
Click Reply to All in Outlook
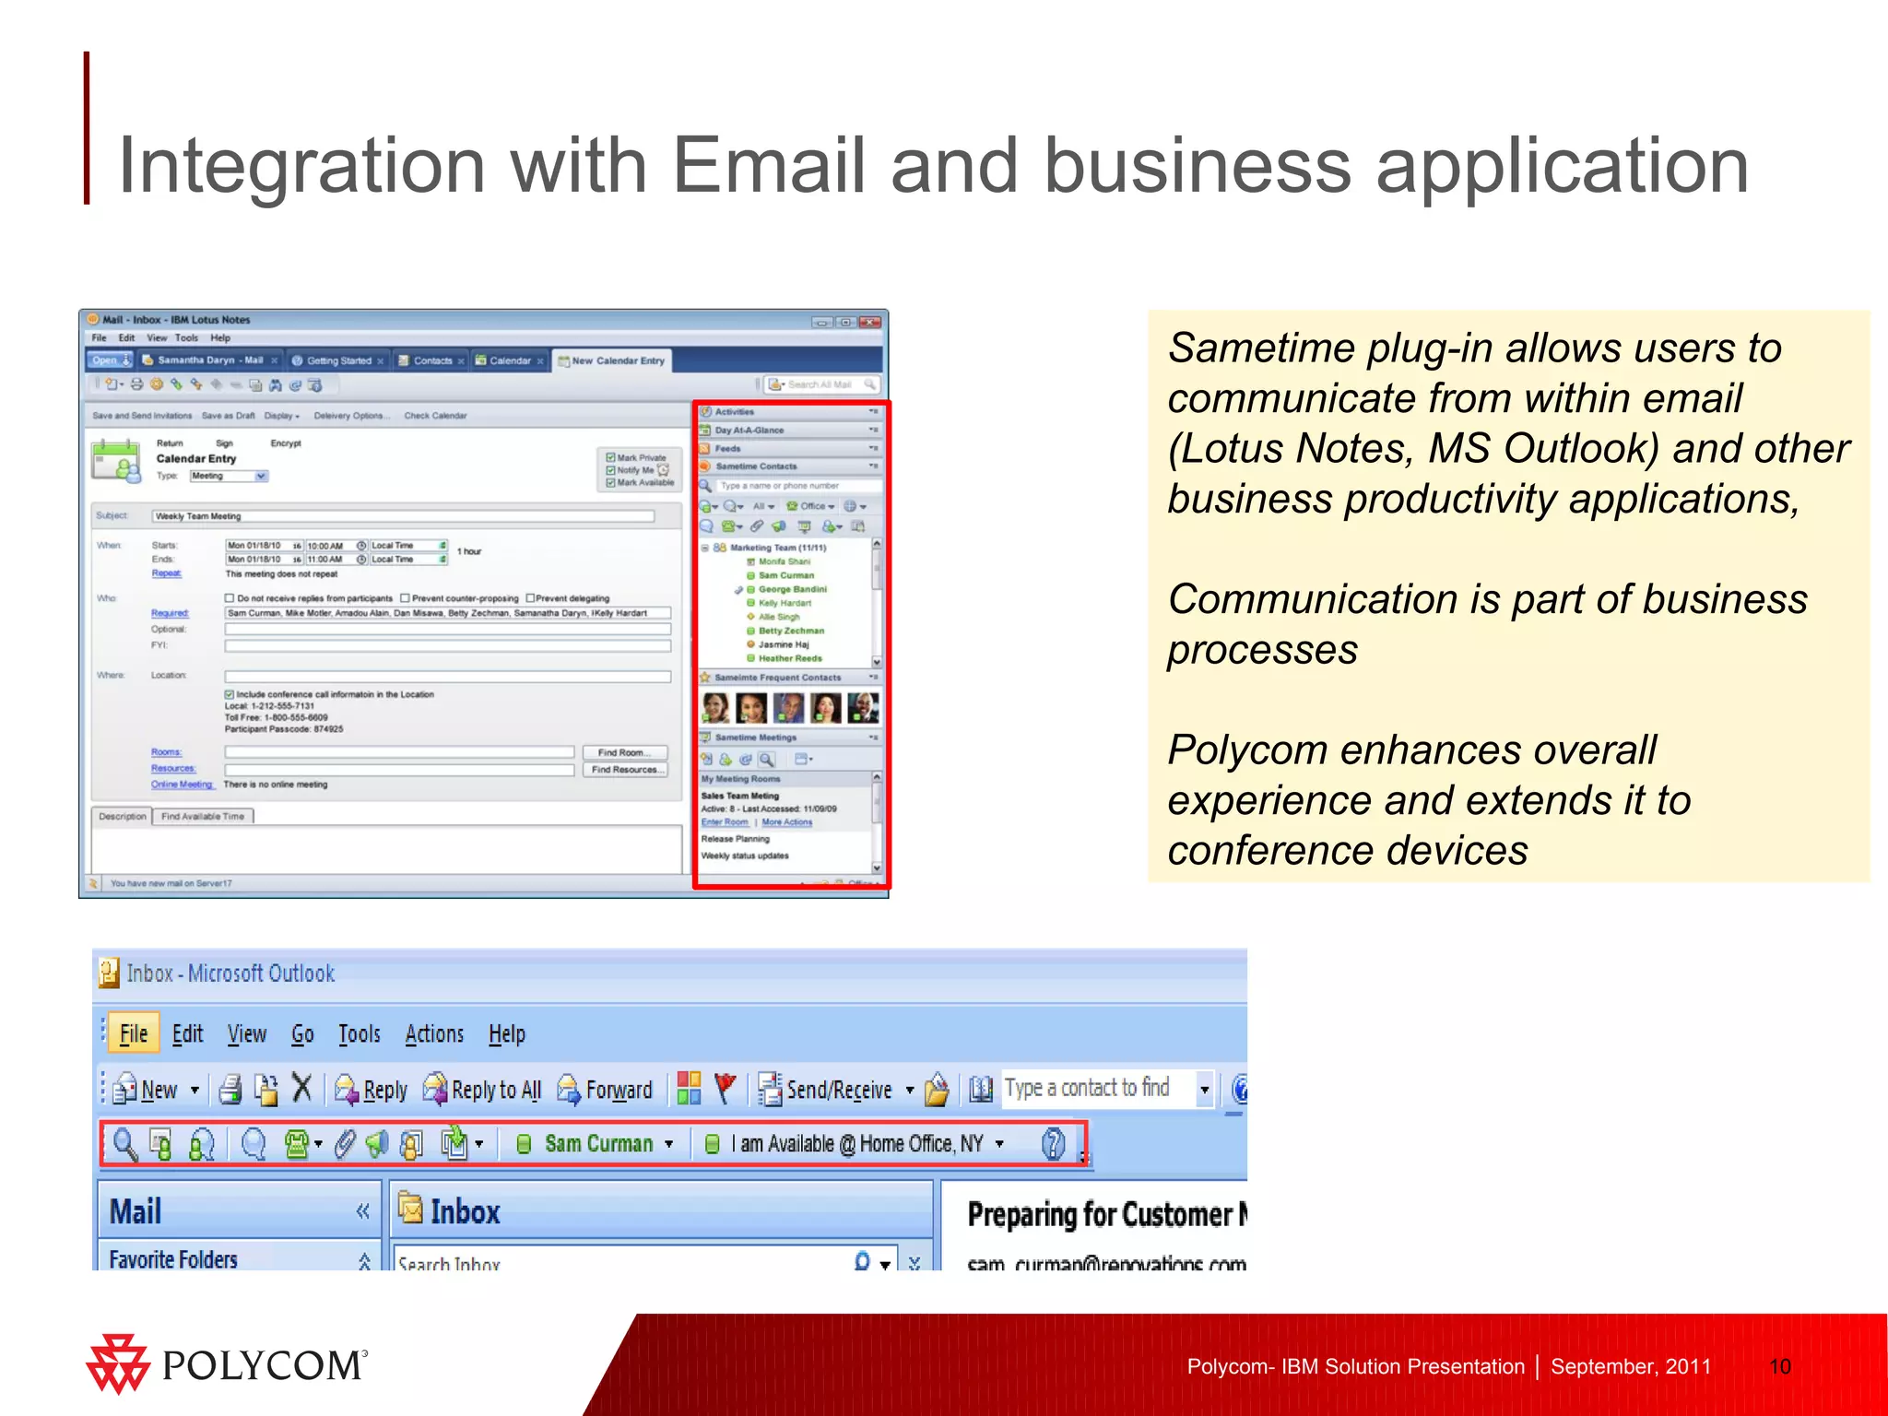[x=482, y=1090]
